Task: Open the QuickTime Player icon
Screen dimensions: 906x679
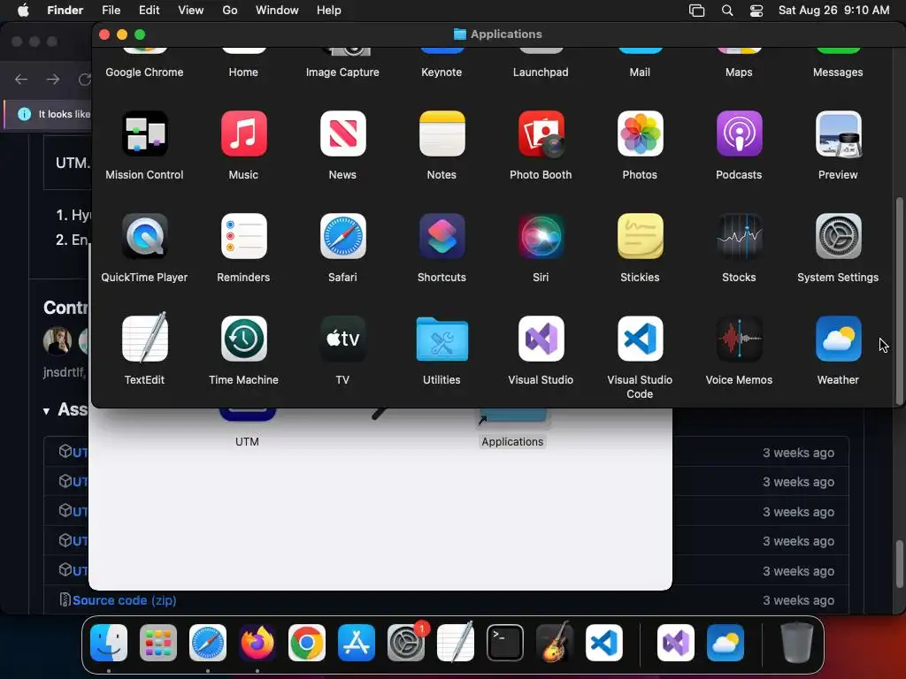Action: [144, 236]
